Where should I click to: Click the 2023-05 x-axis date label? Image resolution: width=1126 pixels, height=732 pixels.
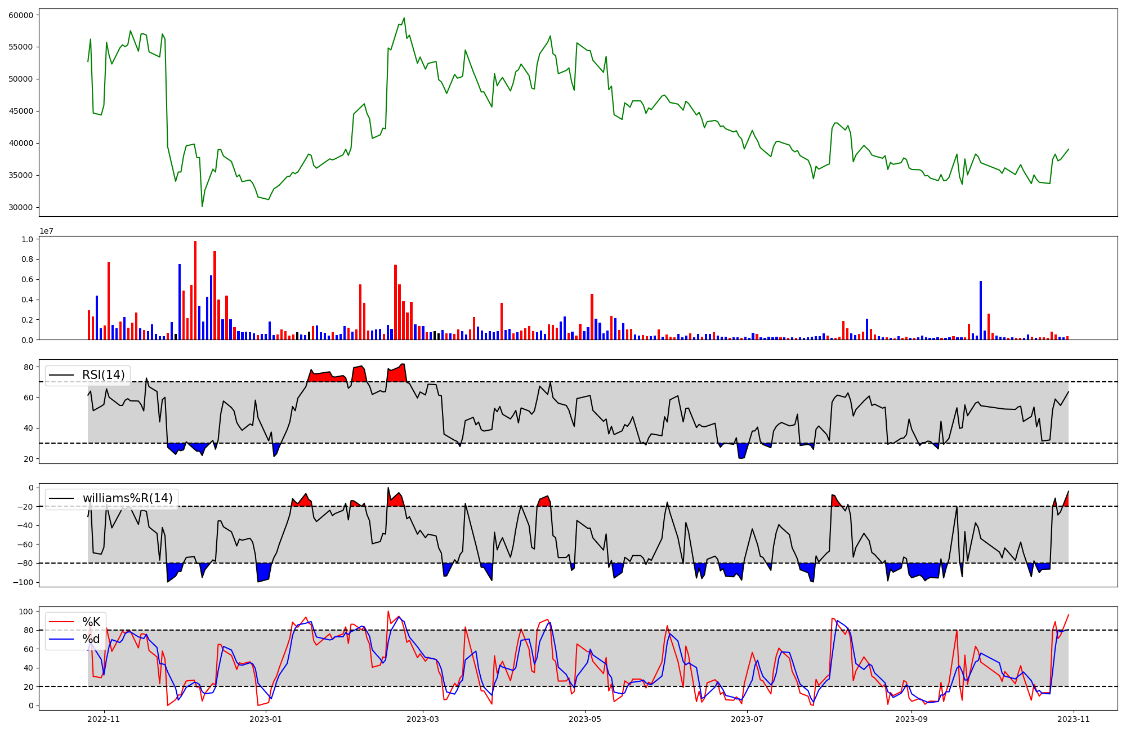pyautogui.click(x=584, y=719)
